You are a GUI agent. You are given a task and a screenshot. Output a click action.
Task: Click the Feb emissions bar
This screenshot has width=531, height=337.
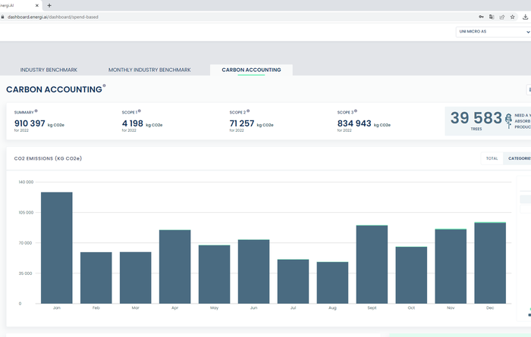[x=96, y=278]
